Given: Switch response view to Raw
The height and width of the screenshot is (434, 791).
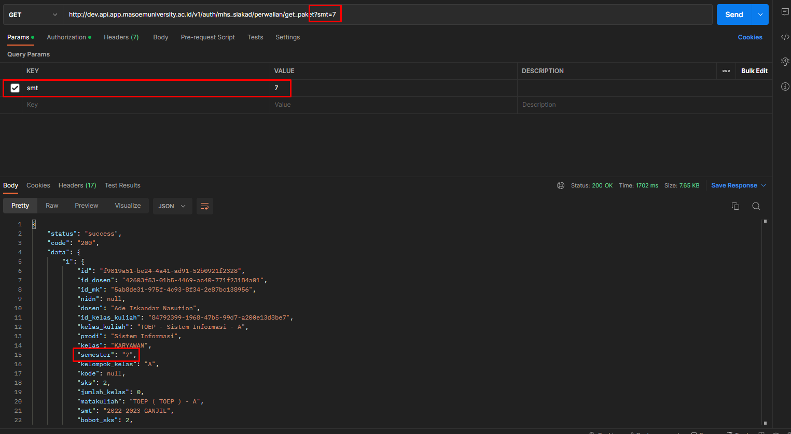Looking at the screenshot, I should 52,206.
